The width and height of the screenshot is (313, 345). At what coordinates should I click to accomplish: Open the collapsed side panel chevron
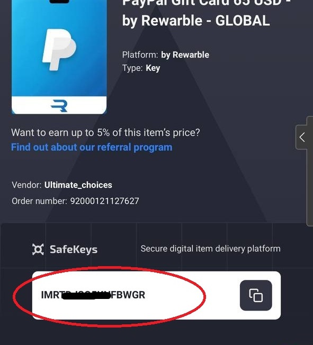pos(302,137)
